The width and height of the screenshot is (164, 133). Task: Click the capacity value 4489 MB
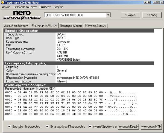click(62, 56)
